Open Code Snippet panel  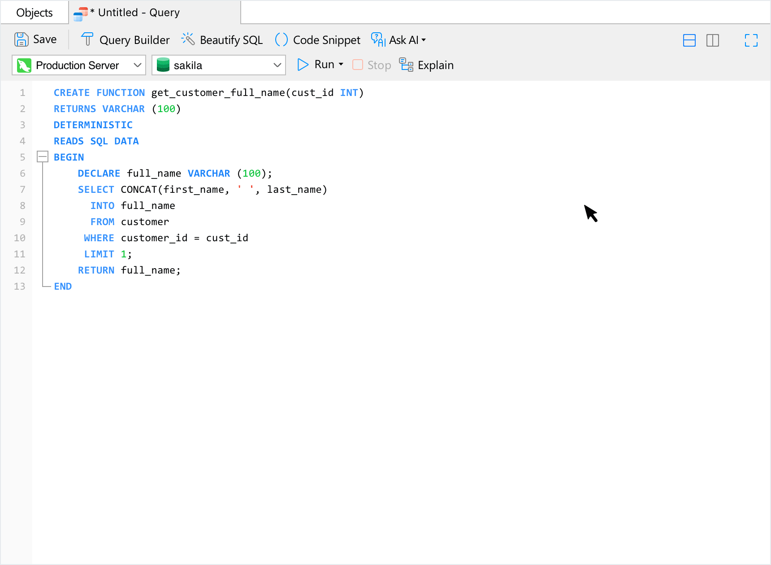pyautogui.click(x=318, y=40)
